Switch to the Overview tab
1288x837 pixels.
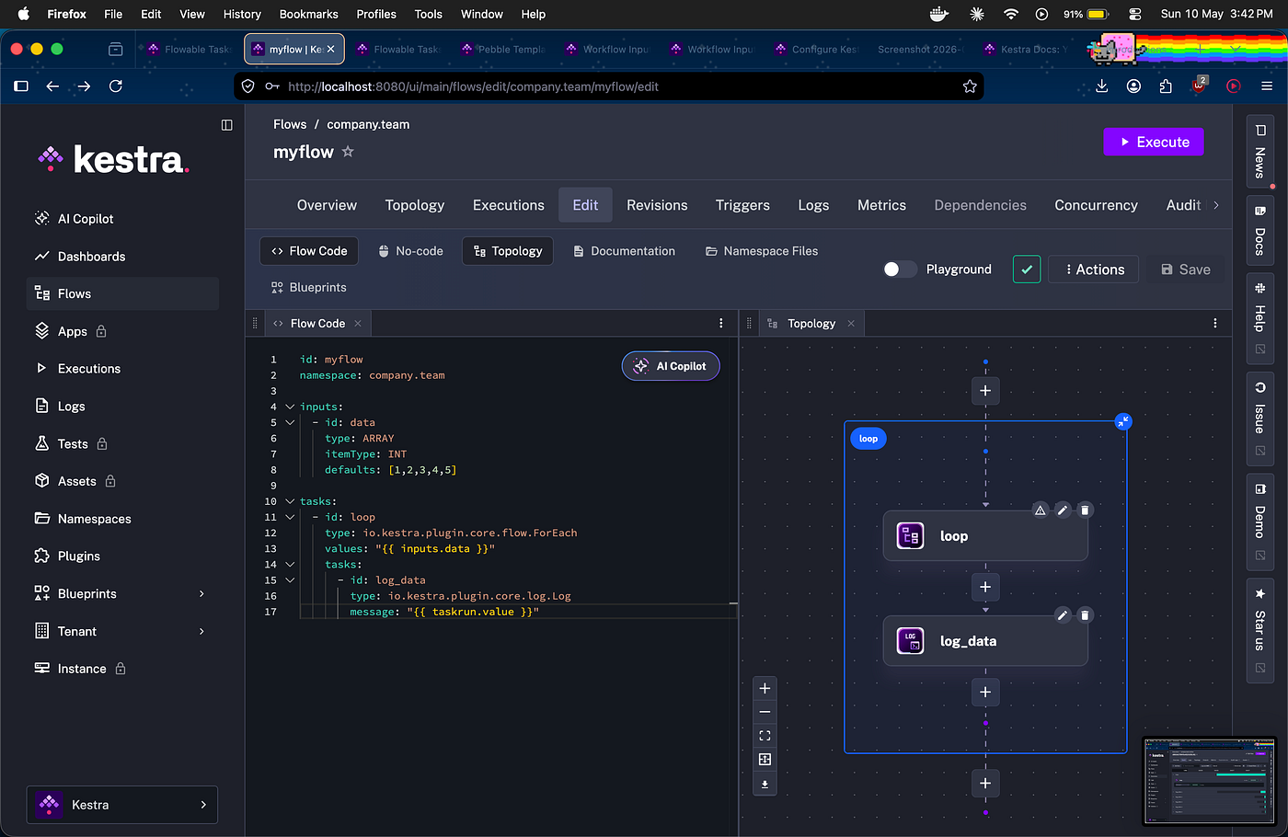coord(327,205)
